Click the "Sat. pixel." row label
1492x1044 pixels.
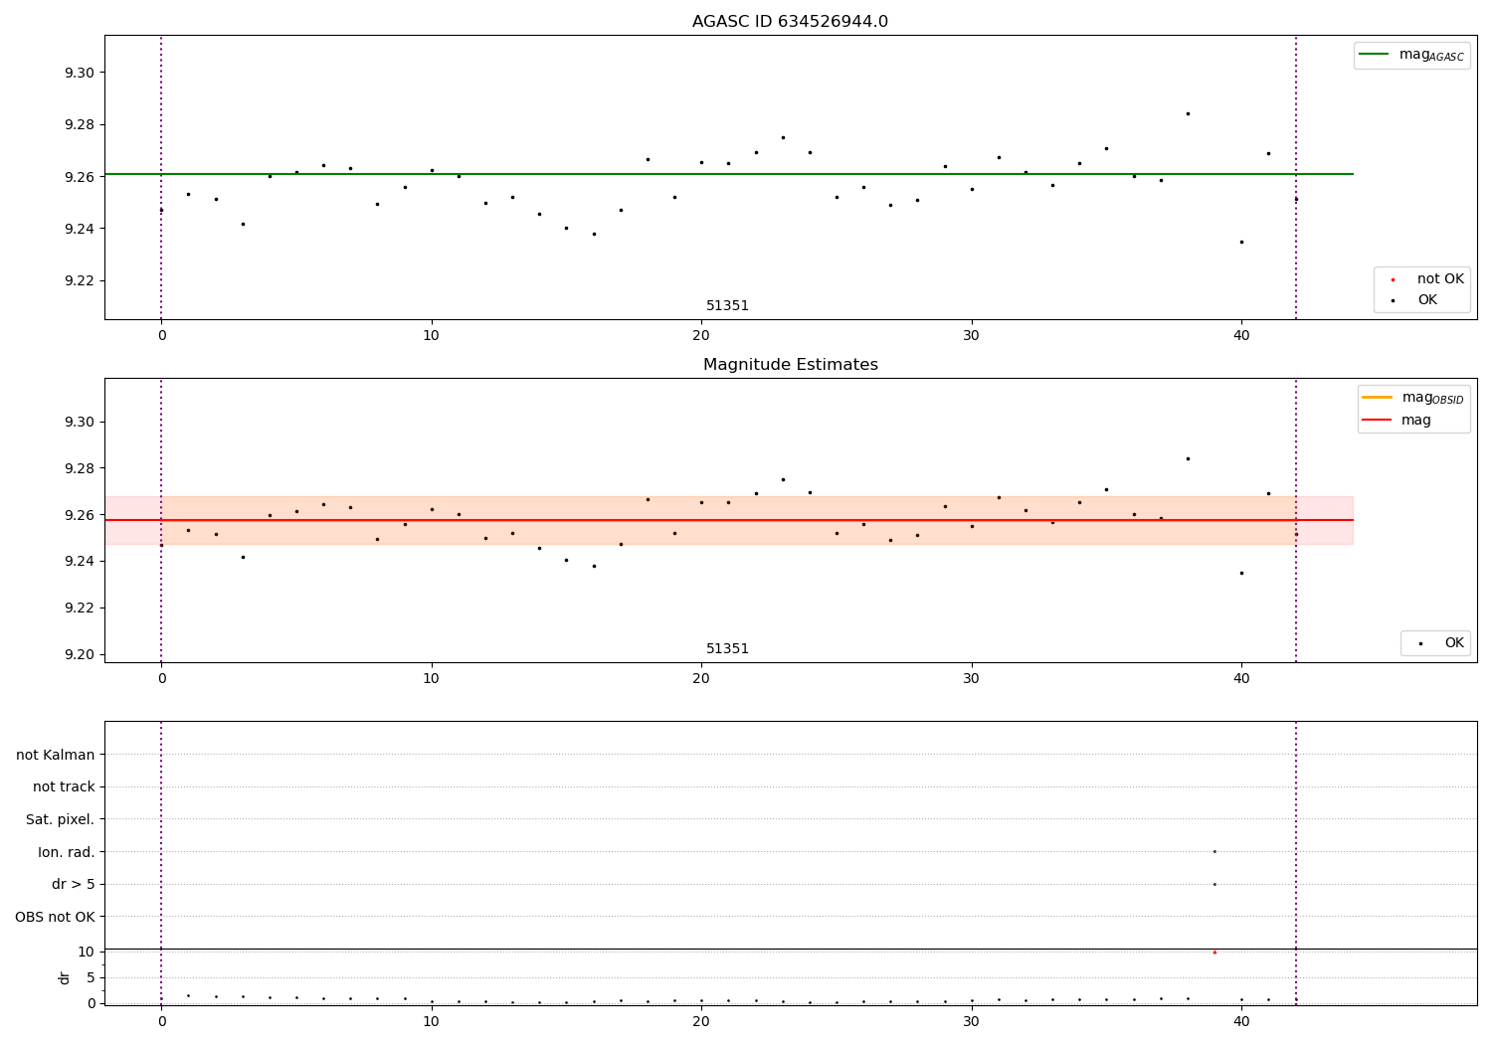point(61,819)
